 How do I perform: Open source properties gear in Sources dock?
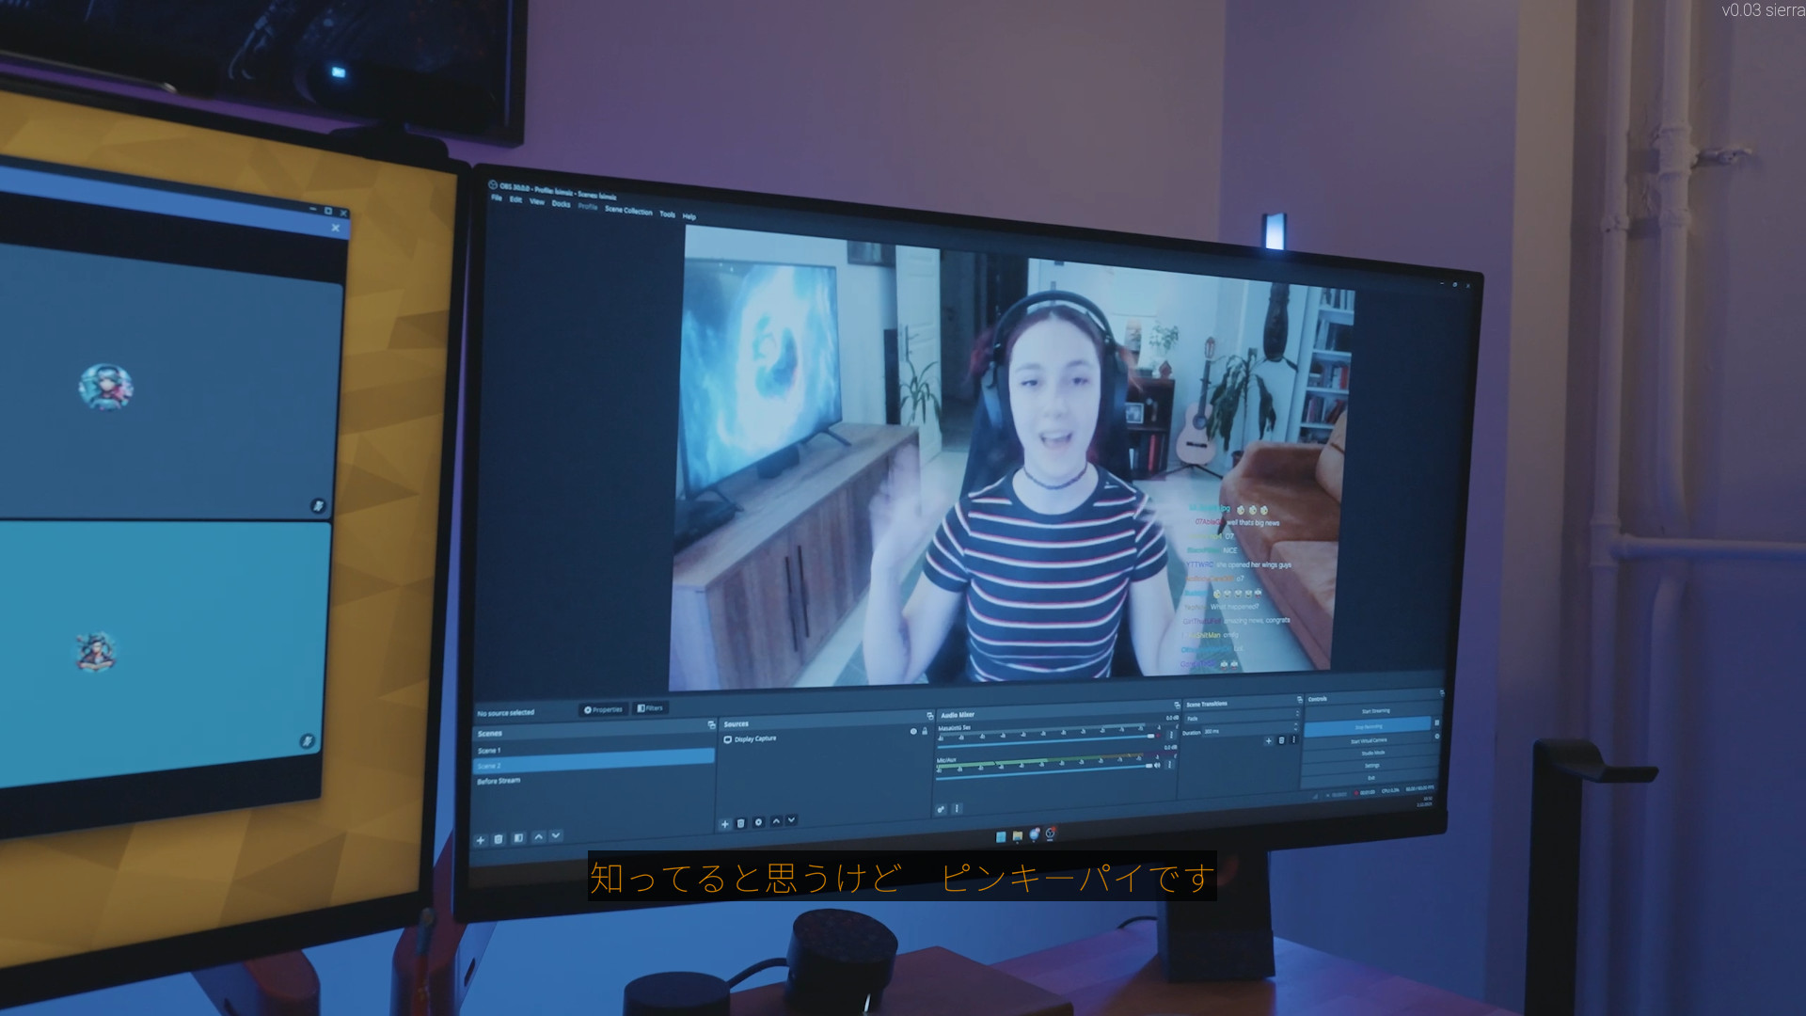pyautogui.click(x=759, y=822)
